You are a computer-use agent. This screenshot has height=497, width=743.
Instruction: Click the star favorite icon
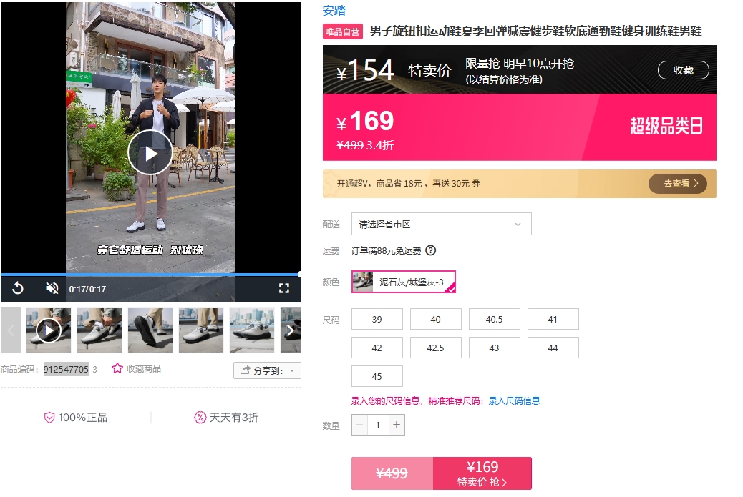click(117, 368)
